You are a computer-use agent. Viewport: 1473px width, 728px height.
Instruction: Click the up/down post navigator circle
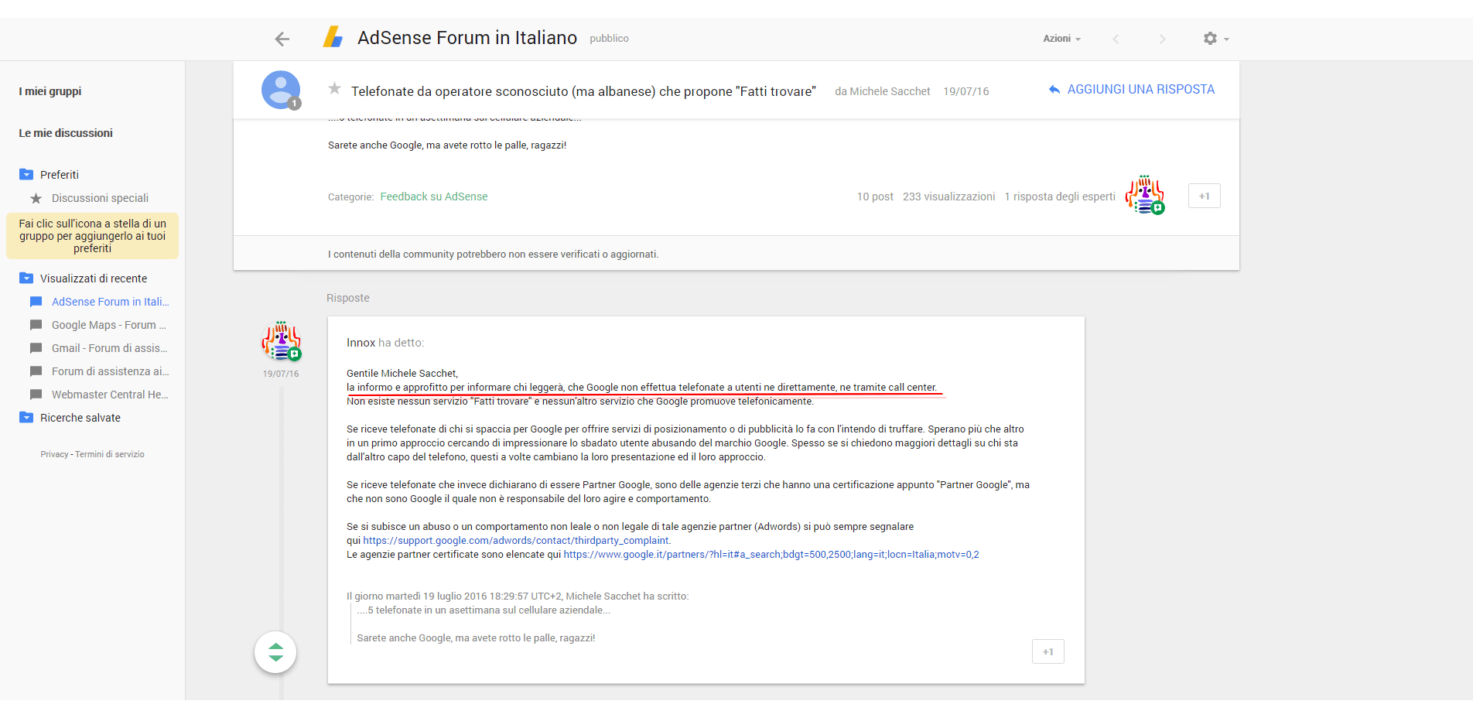coord(275,652)
